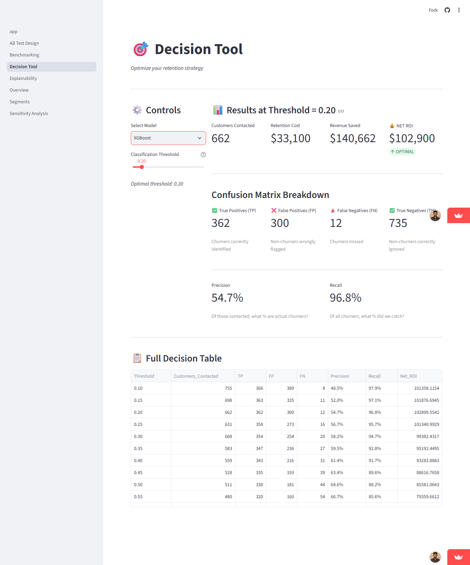
Task: Navigate to the Overview page
Action: (x=52, y=90)
